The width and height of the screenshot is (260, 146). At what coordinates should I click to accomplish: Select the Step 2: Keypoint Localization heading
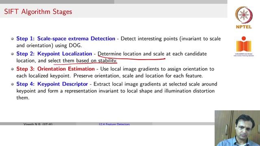tap(54, 54)
